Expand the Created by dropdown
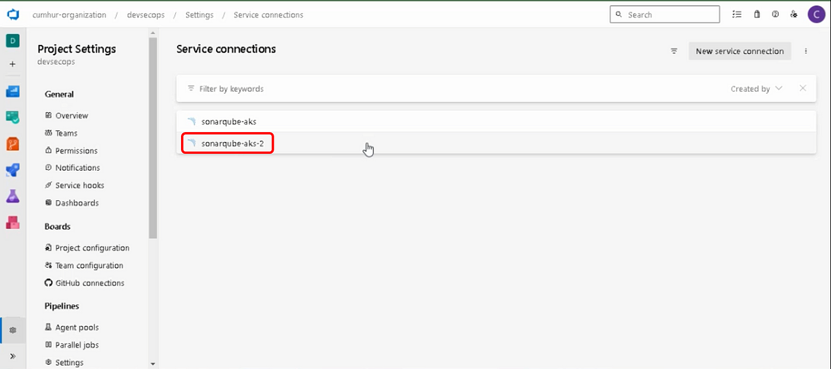Viewport: 831px width, 369px height. [x=756, y=89]
